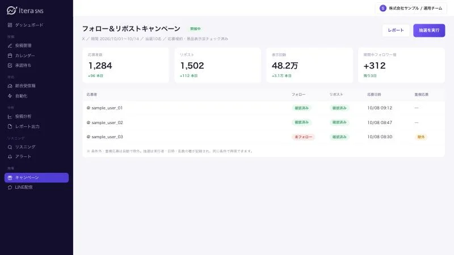454x255 pixels.
Task: Select the 1,284 applicants value
Action: tap(100, 66)
